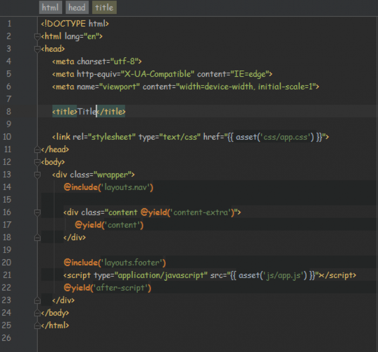Click the closing </script> tag
378x352 pixels.
click(340, 275)
